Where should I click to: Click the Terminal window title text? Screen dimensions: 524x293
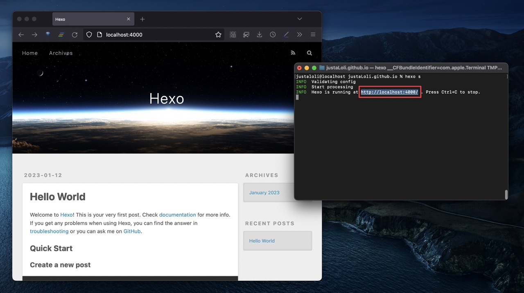tap(414, 68)
